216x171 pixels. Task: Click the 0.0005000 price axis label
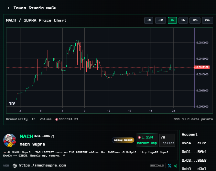[202, 90]
